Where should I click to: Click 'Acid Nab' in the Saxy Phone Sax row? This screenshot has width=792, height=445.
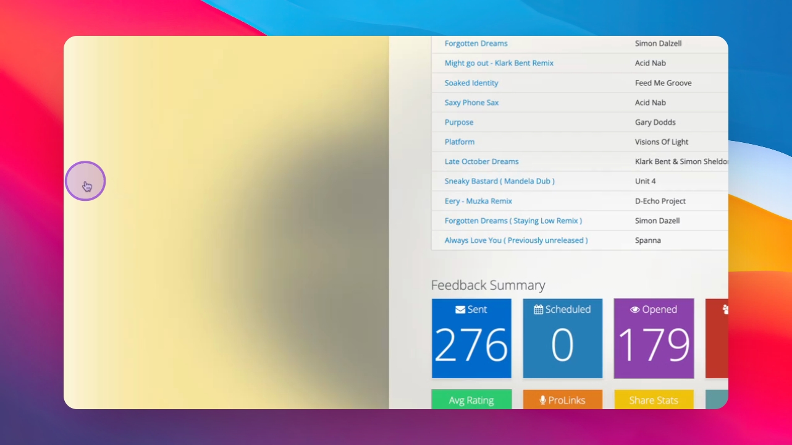pos(651,103)
